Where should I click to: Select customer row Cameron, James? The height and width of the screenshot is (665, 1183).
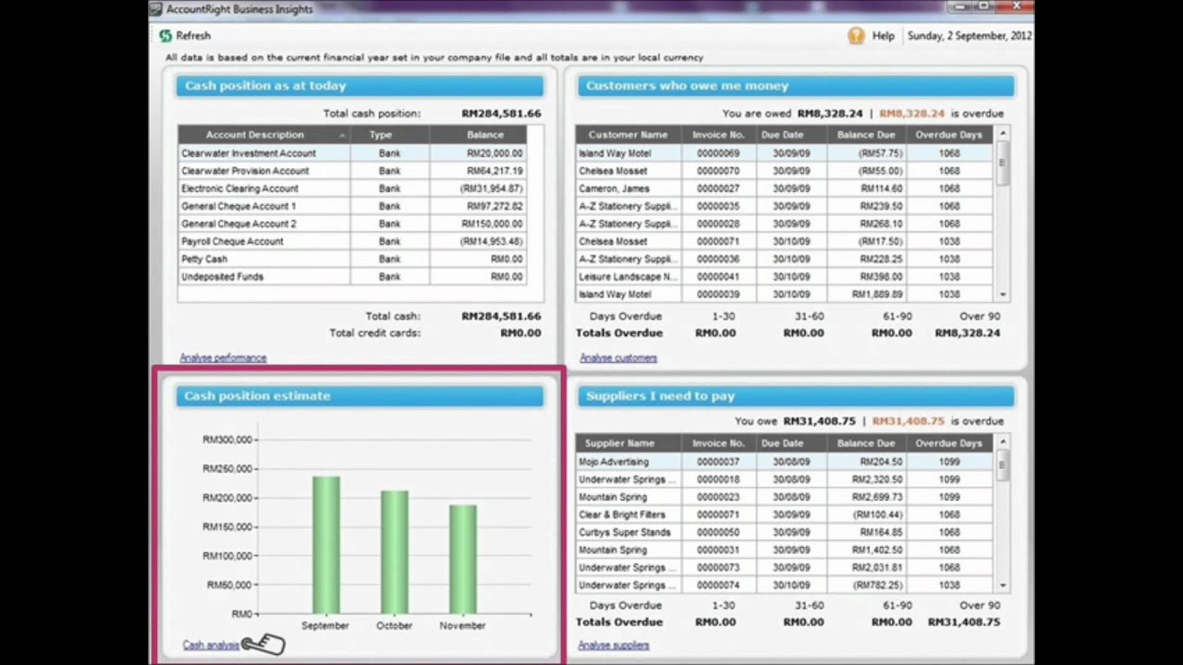(x=784, y=188)
